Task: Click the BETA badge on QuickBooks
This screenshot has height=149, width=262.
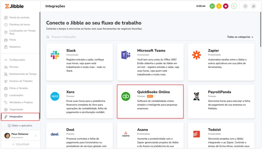Action: click(150, 96)
